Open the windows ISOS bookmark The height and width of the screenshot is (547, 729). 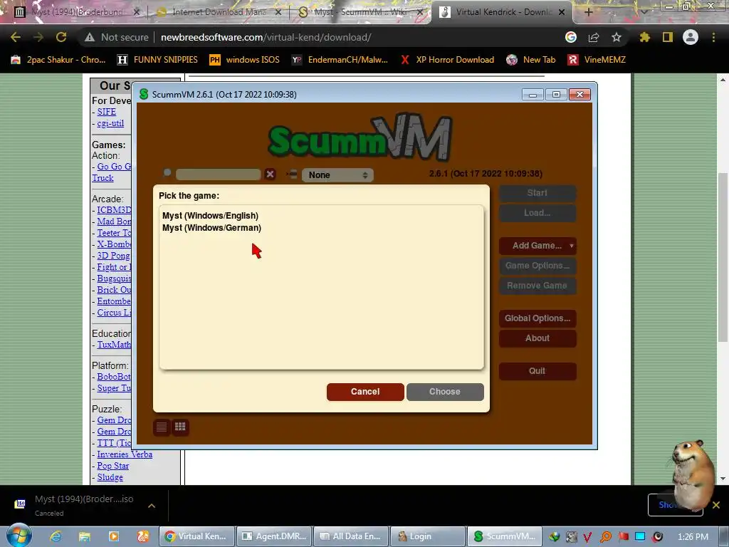245,60
